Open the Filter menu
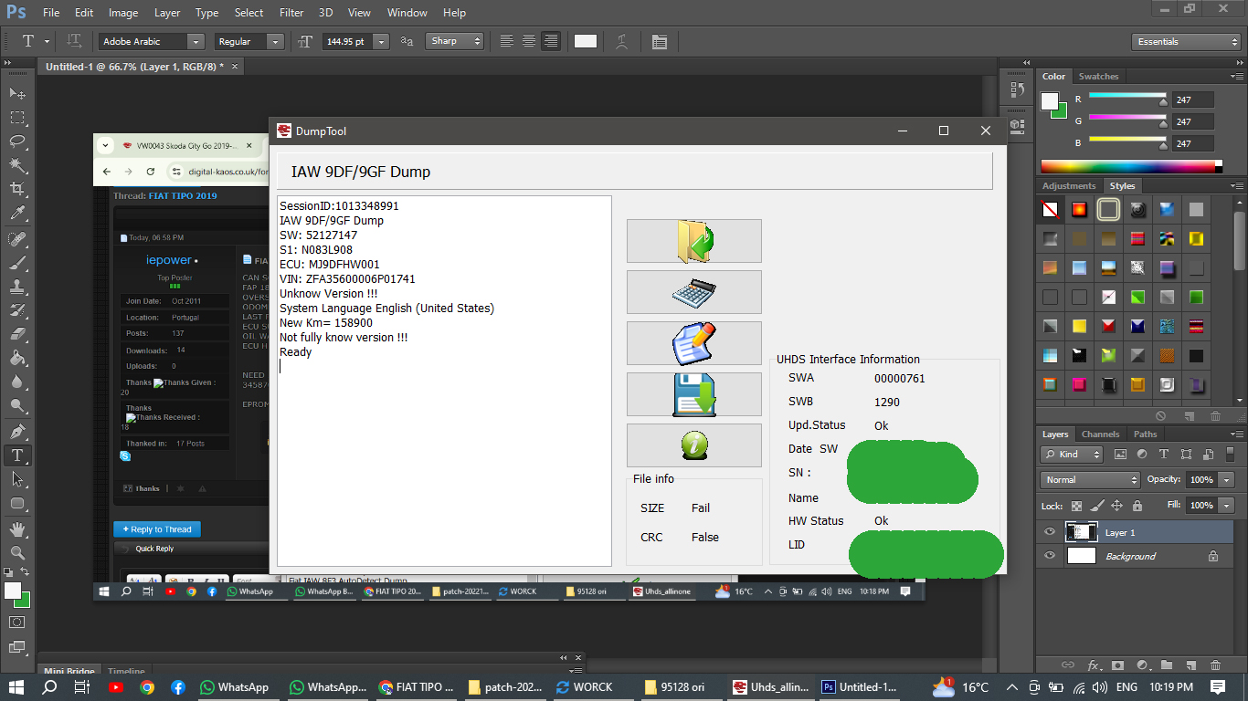The width and height of the screenshot is (1248, 701). (x=291, y=13)
